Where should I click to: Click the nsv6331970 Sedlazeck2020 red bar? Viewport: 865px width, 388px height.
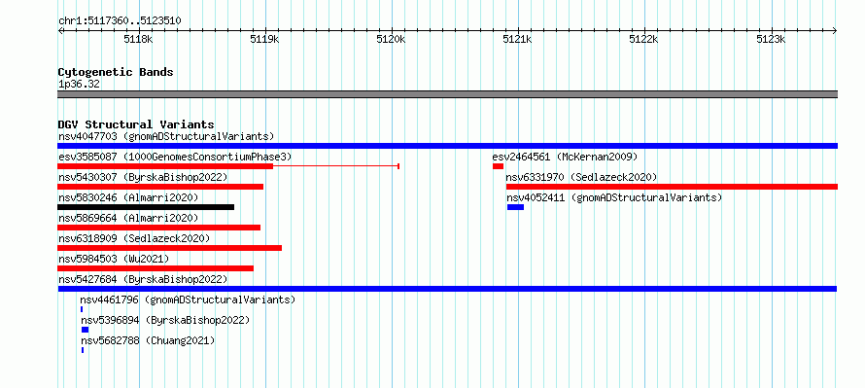point(672,187)
